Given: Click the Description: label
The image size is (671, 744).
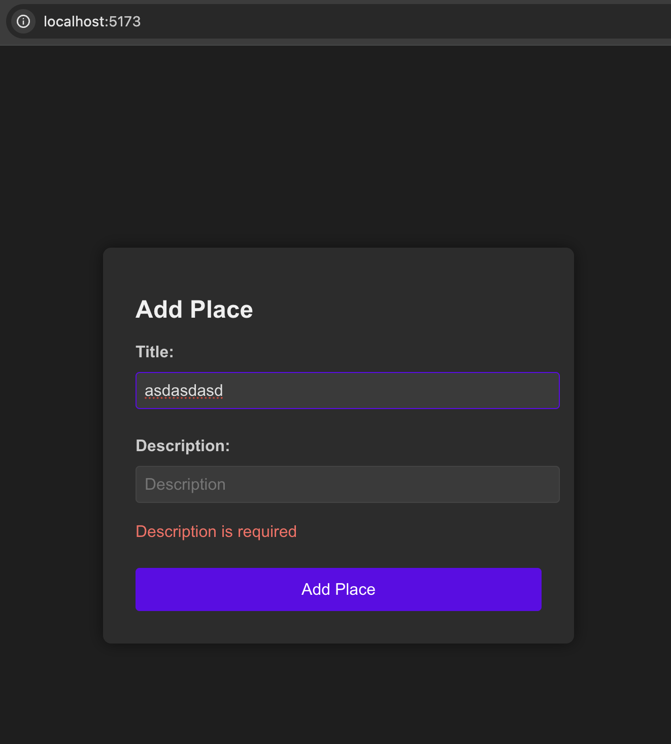Looking at the screenshot, I should pyautogui.click(x=183, y=446).
